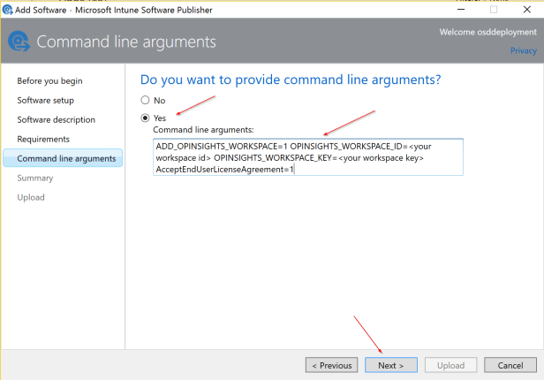This screenshot has height=380, width=544.
Task: Open the Requirements step
Action: point(43,139)
